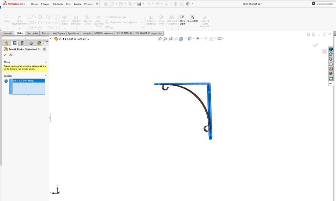Open the Araçlar menu

[77, 4]
